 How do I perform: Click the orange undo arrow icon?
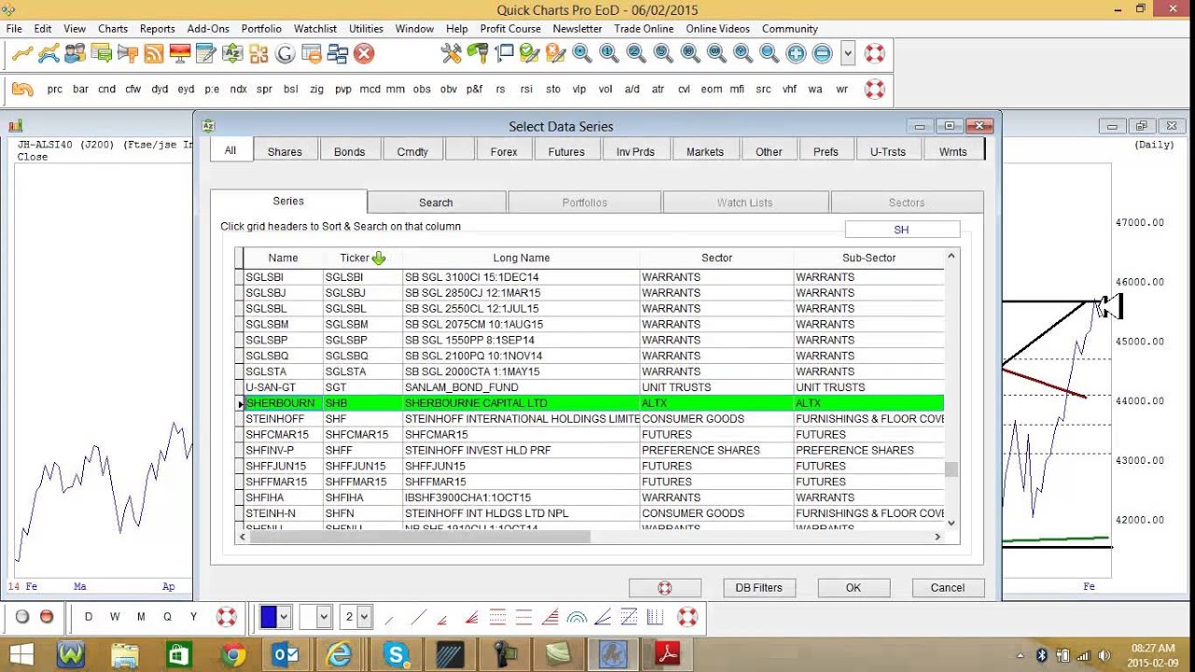pos(22,90)
